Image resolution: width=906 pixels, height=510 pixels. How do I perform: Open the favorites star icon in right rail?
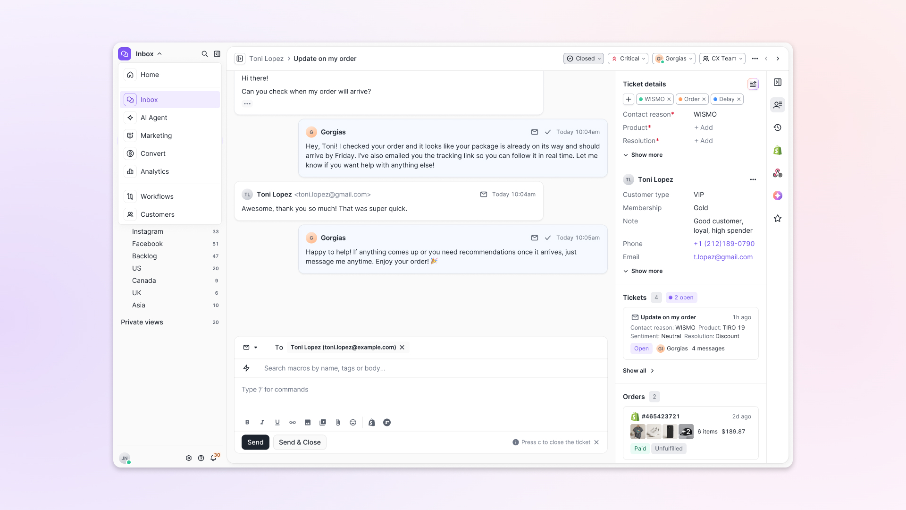[778, 218]
